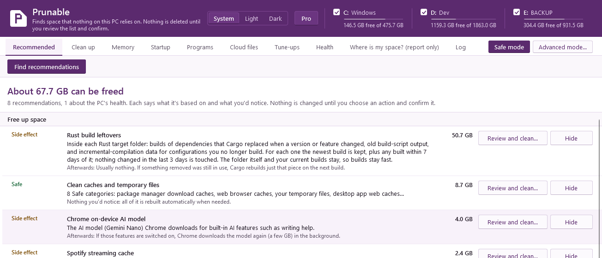Screen dimensions: 602x258
Task: Review and clean caches and temporary files
Action: 512,188
